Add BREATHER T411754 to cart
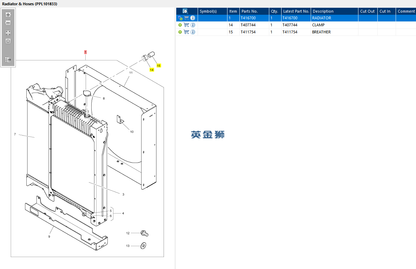This screenshot has height=269, width=416. 186,32
